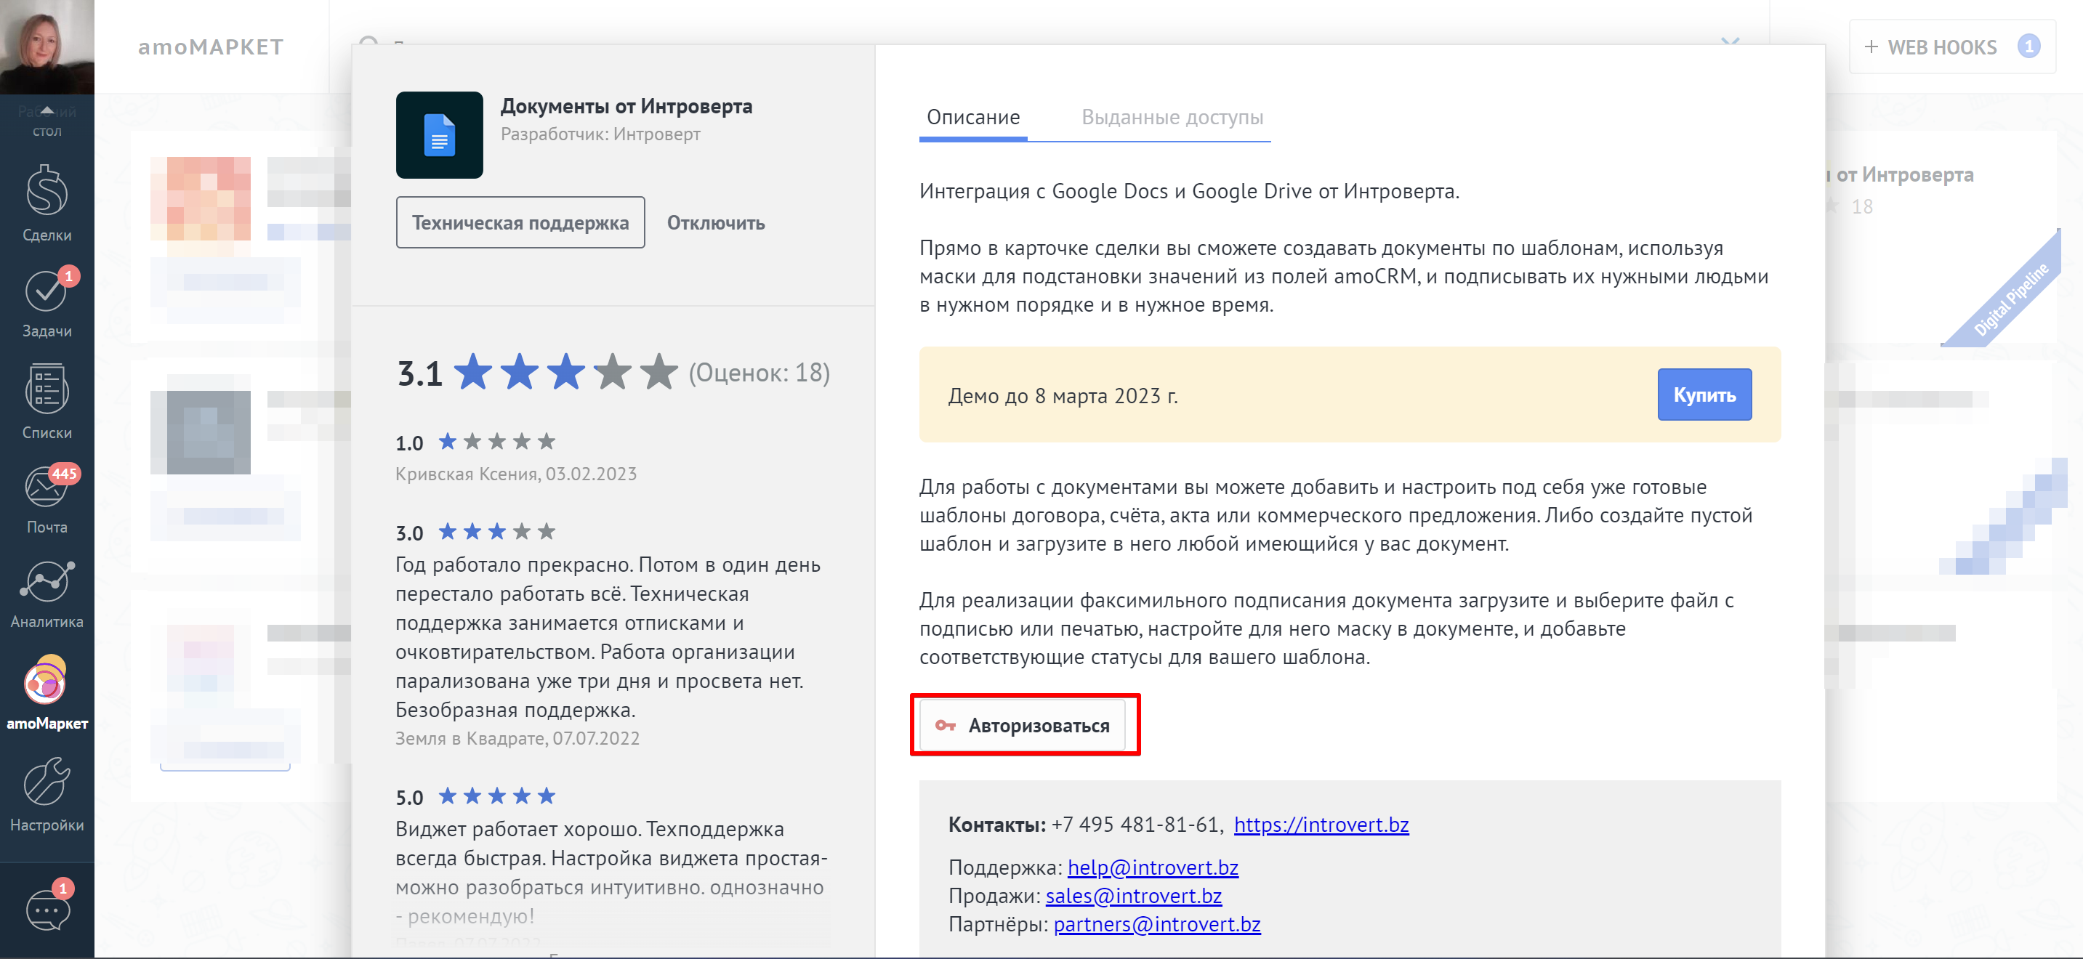Click partners@introvert.bz email link

coord(1156,924)
